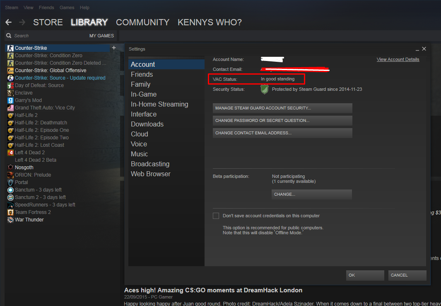Click the Grand Theft Auto: Vice City icon
This screenshot has width=441, height=306.
10,108
